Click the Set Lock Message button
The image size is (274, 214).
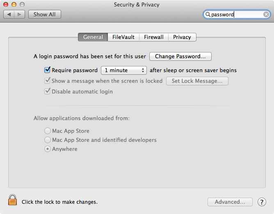pos(197,81)
